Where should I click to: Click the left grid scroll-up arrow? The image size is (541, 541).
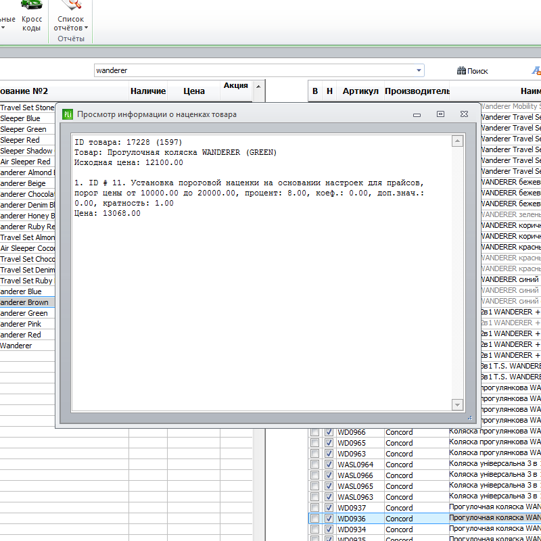tap(258, 87)
